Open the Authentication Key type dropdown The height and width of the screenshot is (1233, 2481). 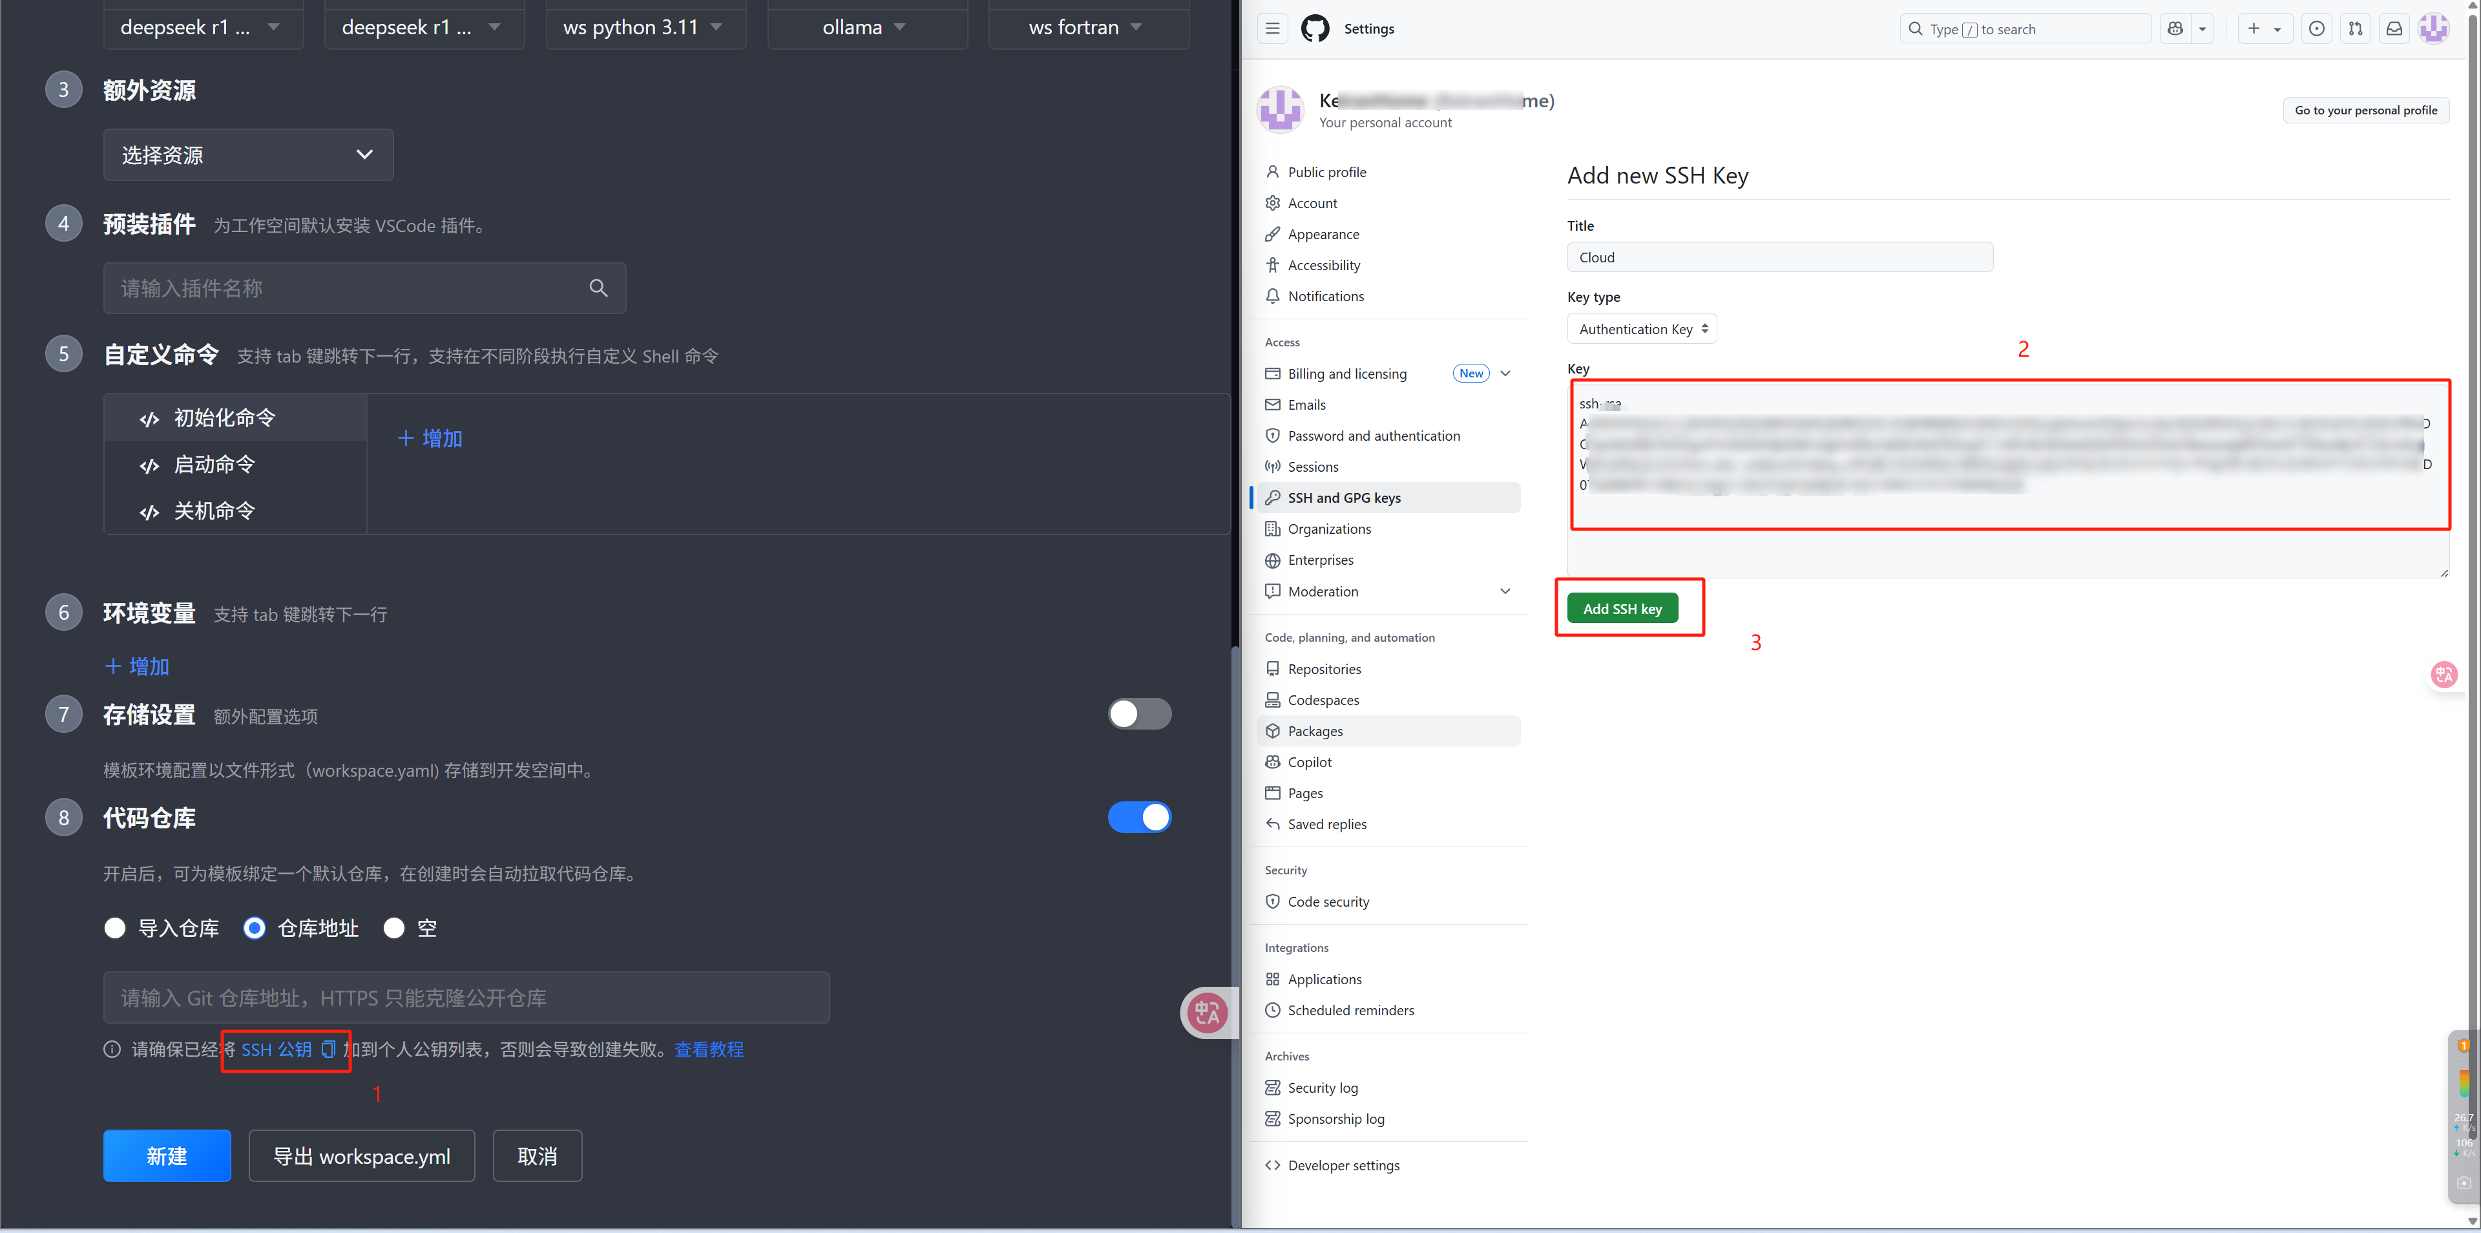[x=1641, y=330]
